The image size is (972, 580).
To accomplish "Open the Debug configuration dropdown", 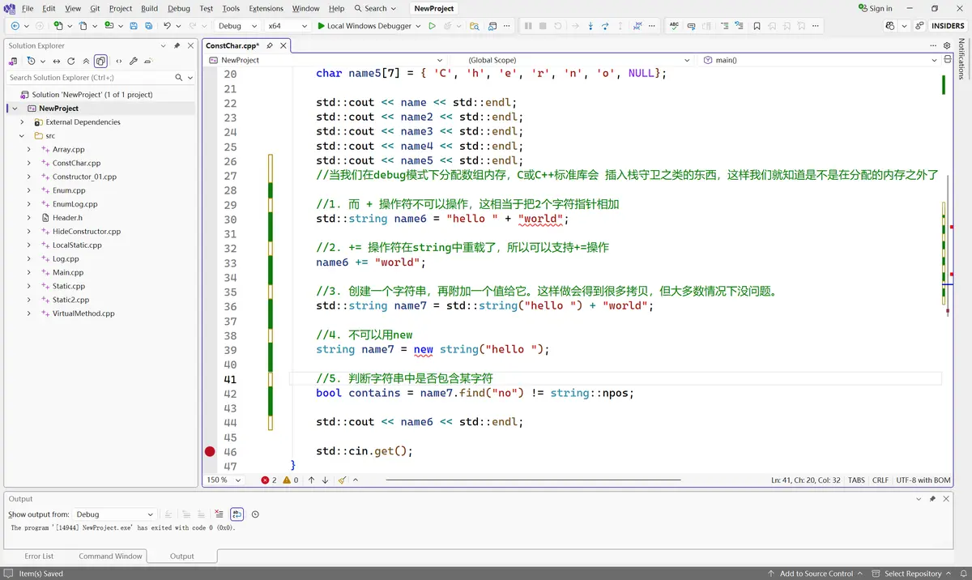I will (238, 25).
